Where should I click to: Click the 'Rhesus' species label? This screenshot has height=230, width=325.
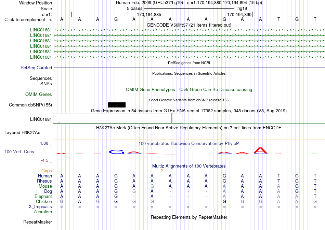pos(44,181)
